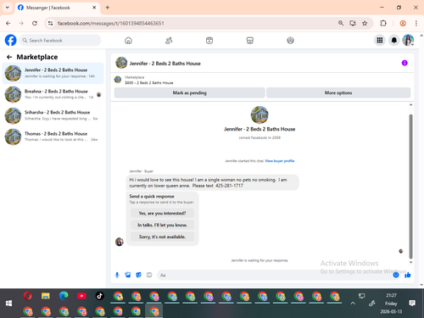Send quick response In talks. I'll let you know.
Image resolution: width=424 pixels, height=318 pixels.
162,225
